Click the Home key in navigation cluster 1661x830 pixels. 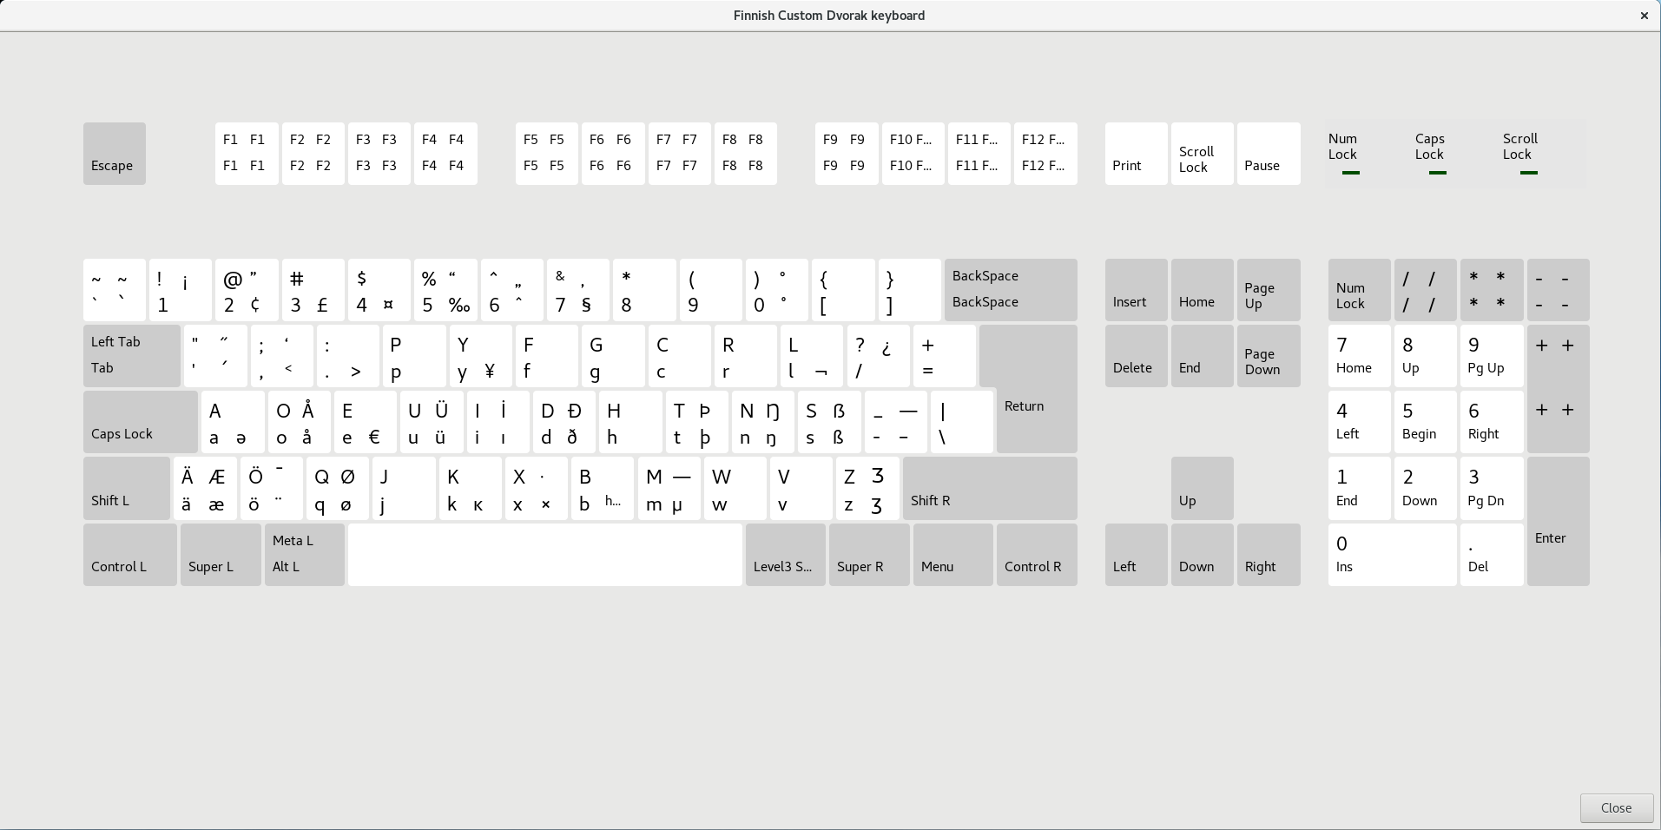(1203, 290)
